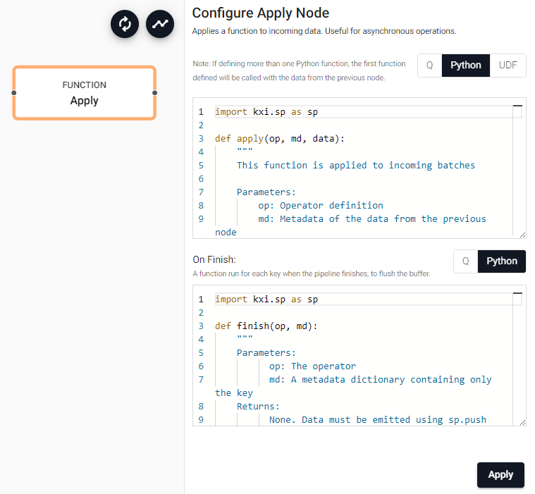Image resolution: width=535 pixels, height=494 pixels.
Task: Click the 'op: The operator' line
Action: 312,366
